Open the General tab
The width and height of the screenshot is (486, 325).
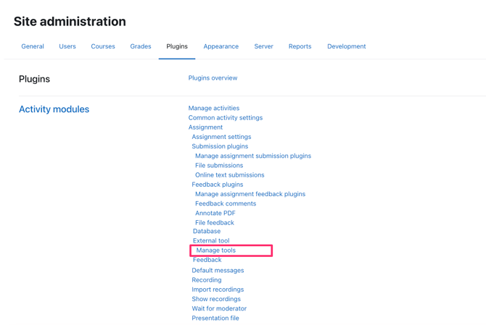[33, 46]
